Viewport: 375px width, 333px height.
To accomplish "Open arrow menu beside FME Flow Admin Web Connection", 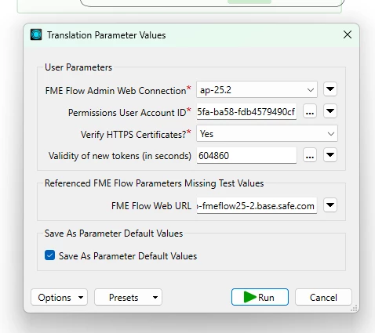I will tap(330, 89).
